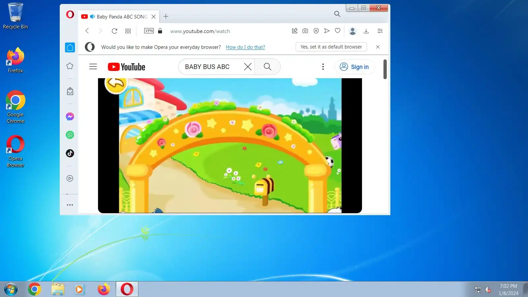Open WhatsApp in the sidebar

coord(70,135)
